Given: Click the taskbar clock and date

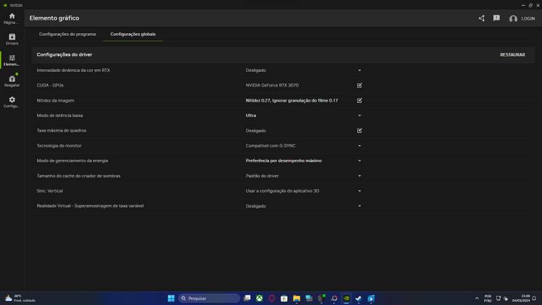Looking at the screenshot, I should 521,298.
